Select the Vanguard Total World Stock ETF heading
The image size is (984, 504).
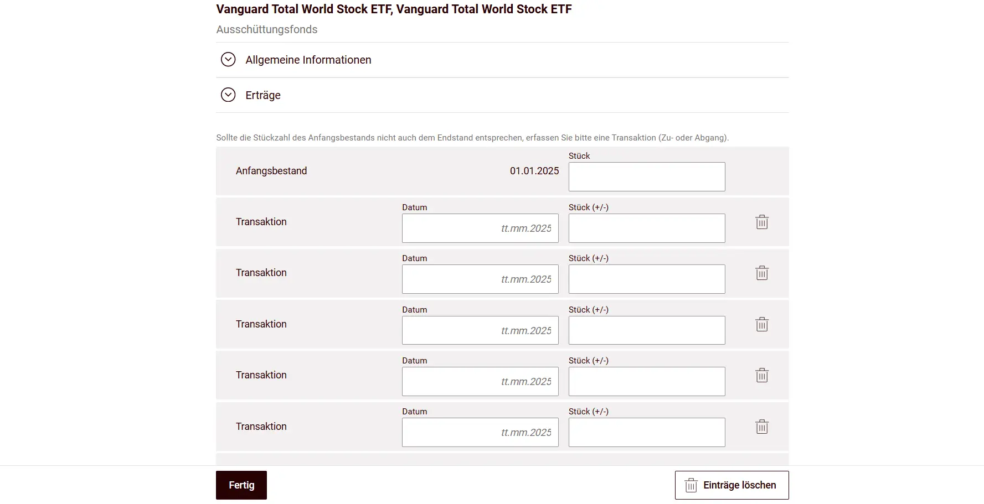click(394, 9)
